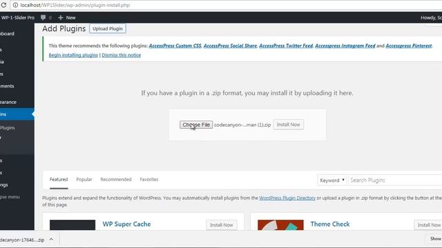Click the browser address bar URL

point(75,5)
